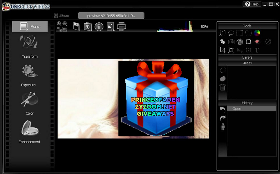Select the crop tool
The height and width of the screenshot is (174, 280).
[223, 50]
